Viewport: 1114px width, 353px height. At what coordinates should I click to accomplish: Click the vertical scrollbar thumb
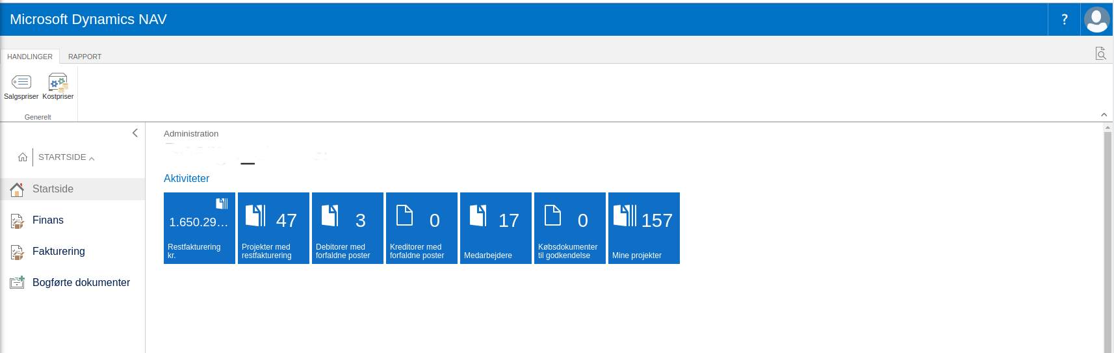[x=1108, y=242]
